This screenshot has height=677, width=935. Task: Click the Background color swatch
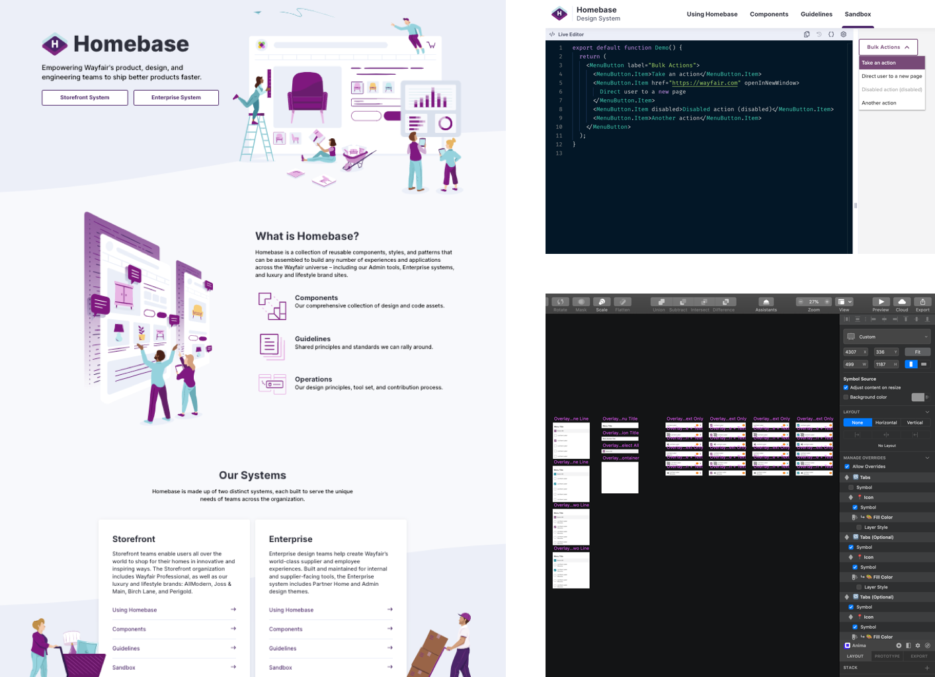(x=919, y=397)
